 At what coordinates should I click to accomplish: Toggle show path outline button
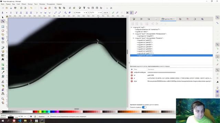(136, 13)
